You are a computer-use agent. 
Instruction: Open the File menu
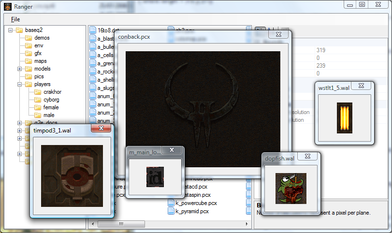[x=15, y=19]
